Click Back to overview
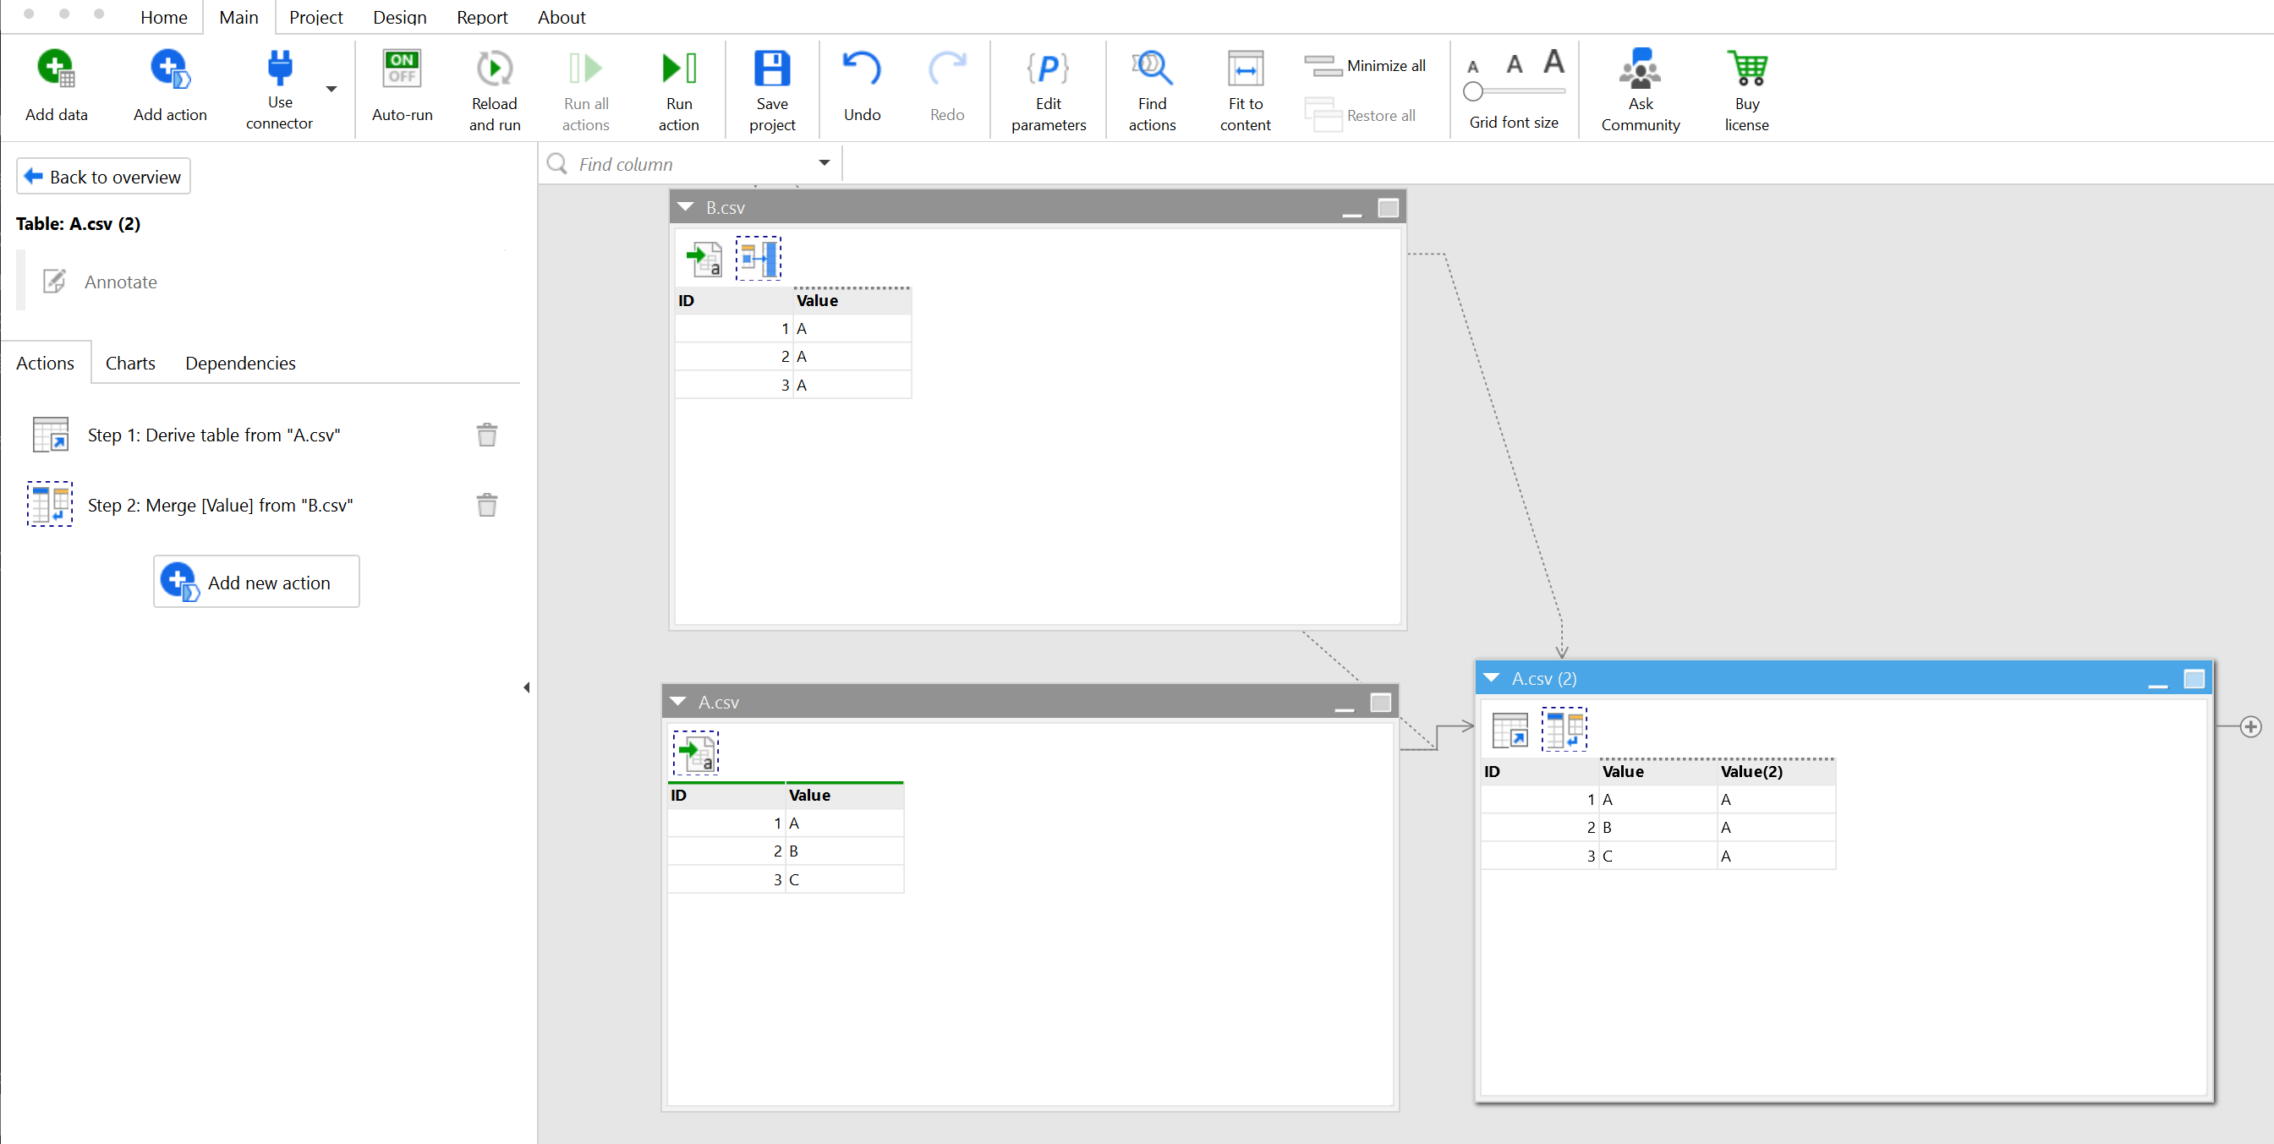This screenshot has height=1144, width=2274. [103, 177]
